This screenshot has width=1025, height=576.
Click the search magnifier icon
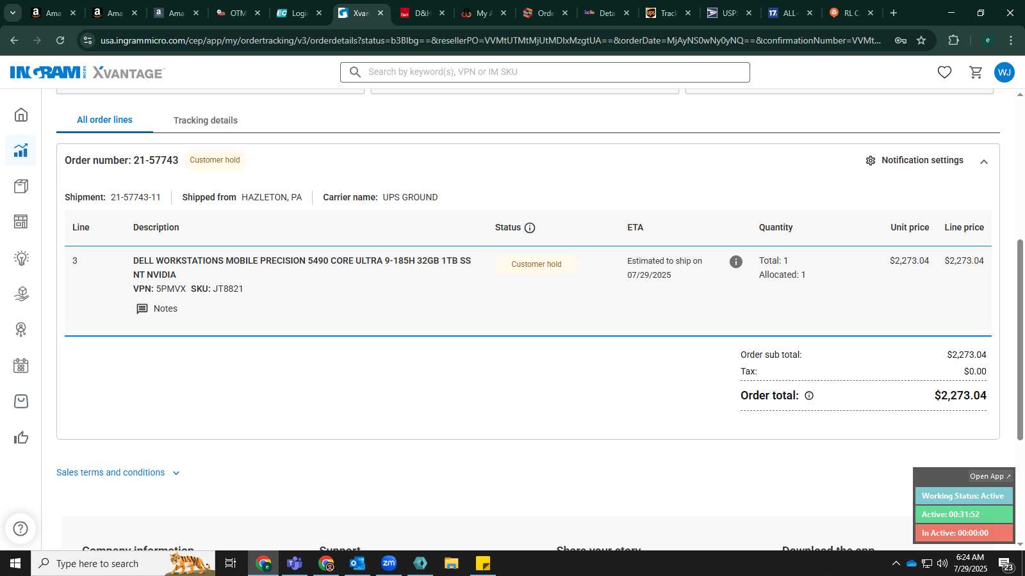pos(355,72)
